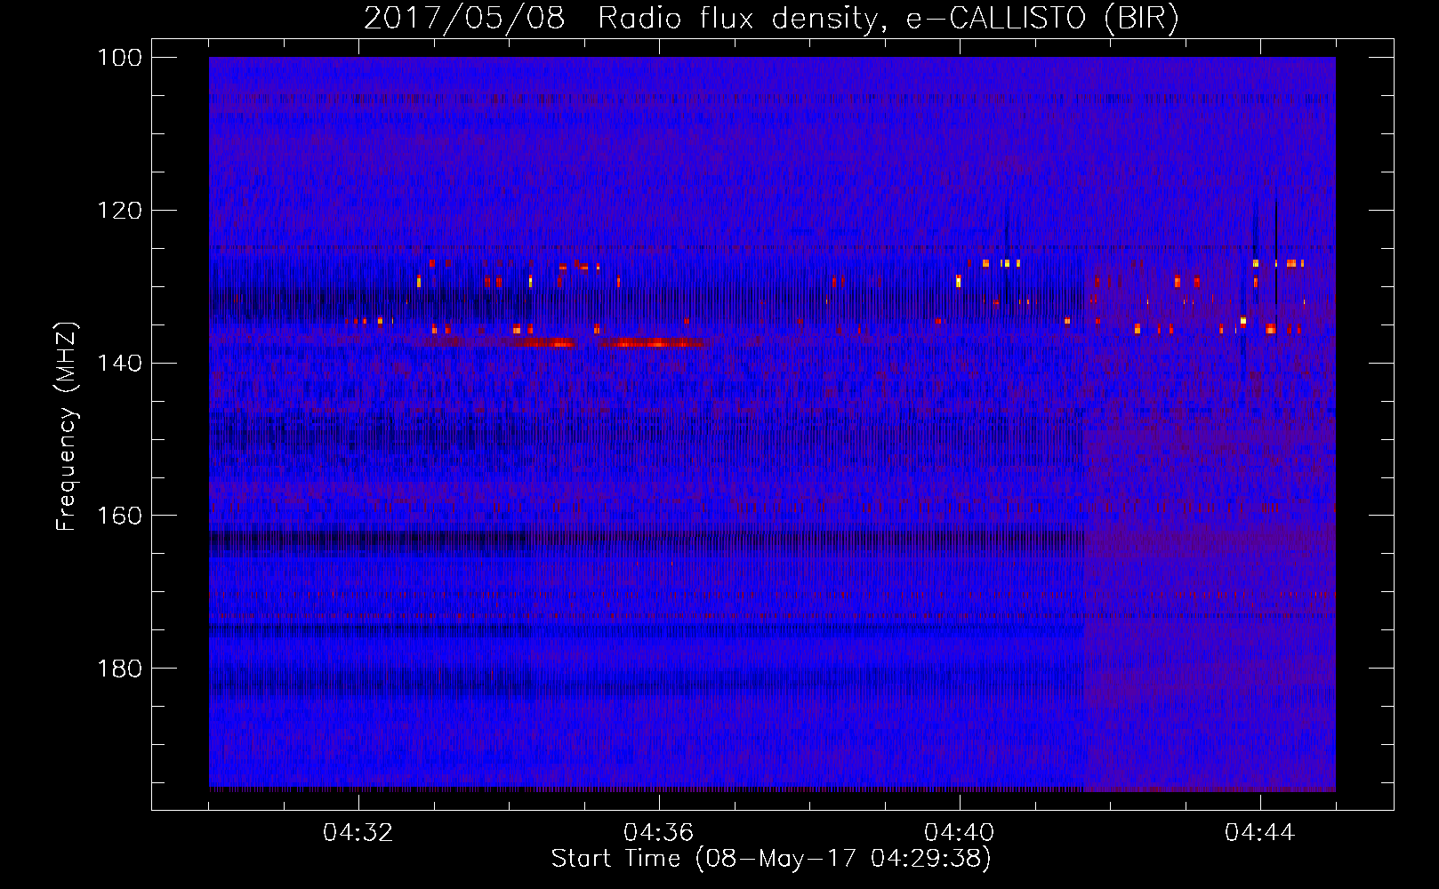1439x889 pixels.
Task: Select the 'Frequency (MHZ)' axis label
Action: [x=67, y=427]
